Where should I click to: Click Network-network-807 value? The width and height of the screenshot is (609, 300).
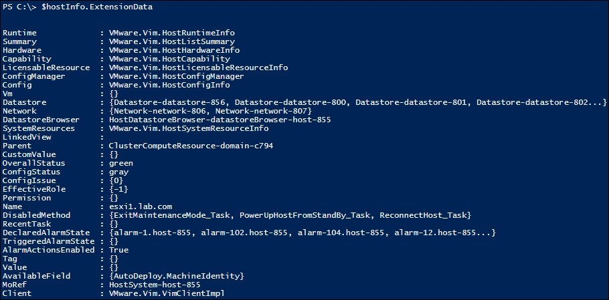coord(261,111)
